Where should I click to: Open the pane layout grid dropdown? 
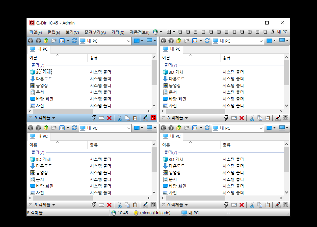(x=174, y=32)
